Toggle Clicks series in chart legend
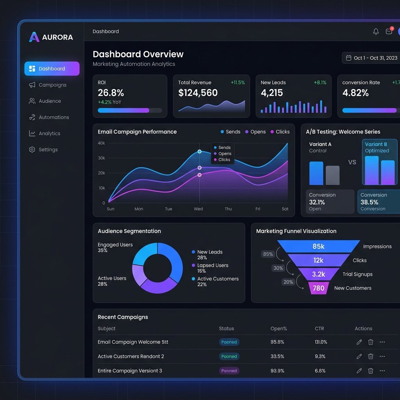This screenshot has width=400, height=400. 280,132
